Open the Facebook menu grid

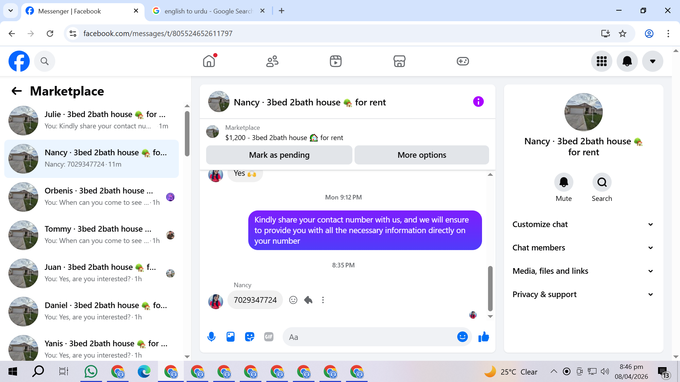[x=601, y=61]
